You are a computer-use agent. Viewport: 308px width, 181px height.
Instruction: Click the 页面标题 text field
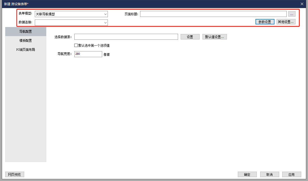click(213, 14)
